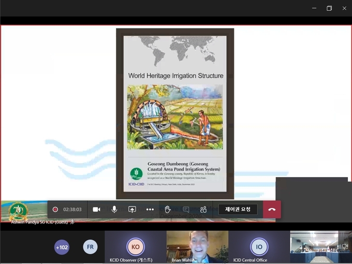The image size is (352, 264).
Task: Select ICID Central Office IO tile
Action: coord(259,247)
